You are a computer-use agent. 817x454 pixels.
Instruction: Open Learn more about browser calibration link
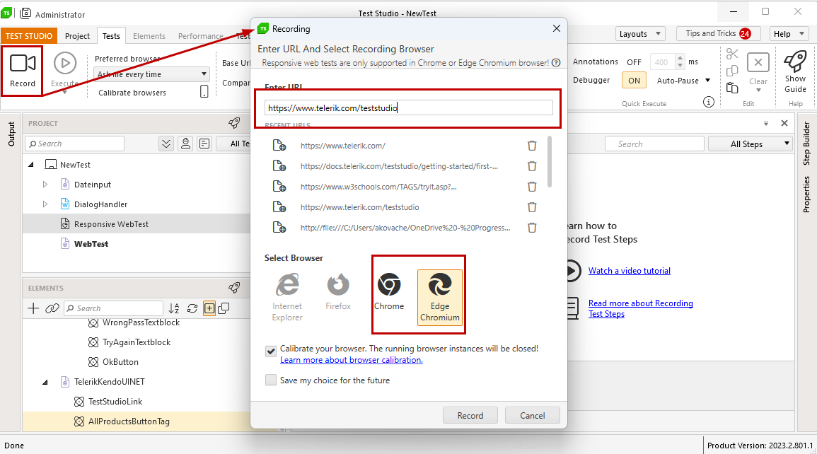(x=351, y=360)
